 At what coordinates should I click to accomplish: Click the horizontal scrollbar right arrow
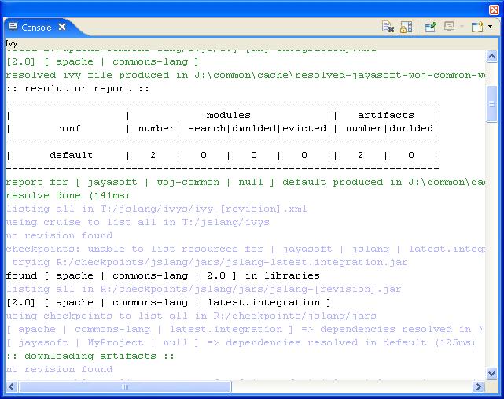click(479, 386)
